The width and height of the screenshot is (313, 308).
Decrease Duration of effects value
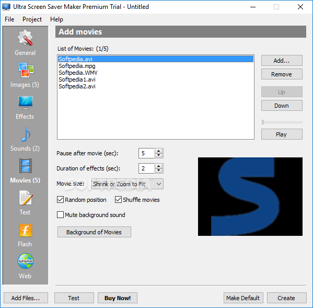pos(159,170)
